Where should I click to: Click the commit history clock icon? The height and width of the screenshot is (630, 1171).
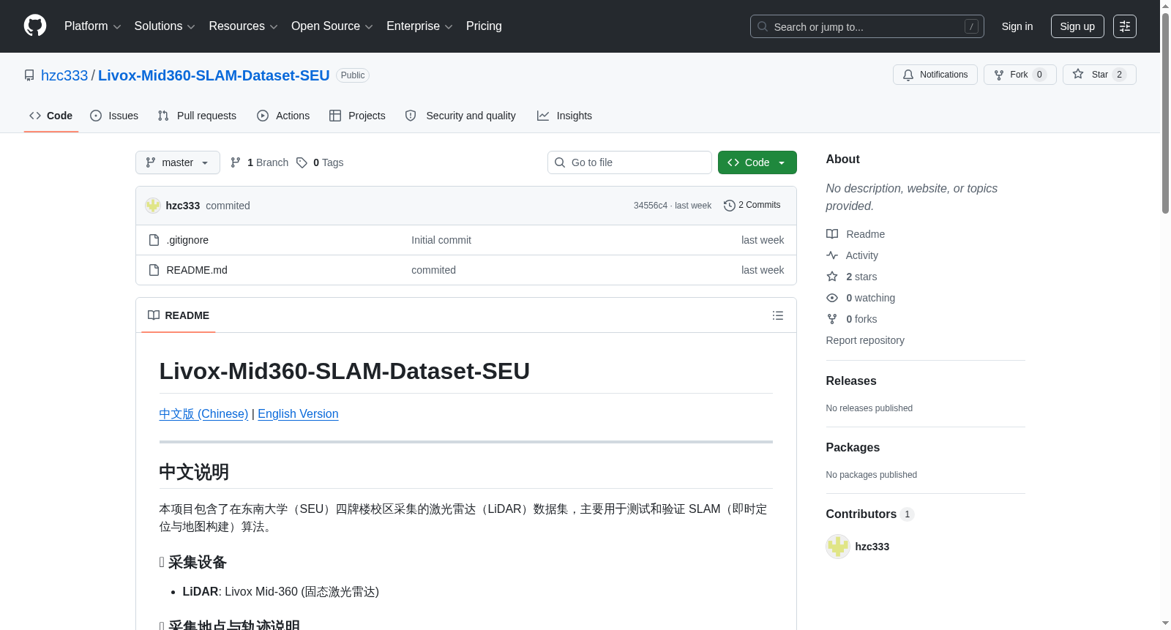729,206
